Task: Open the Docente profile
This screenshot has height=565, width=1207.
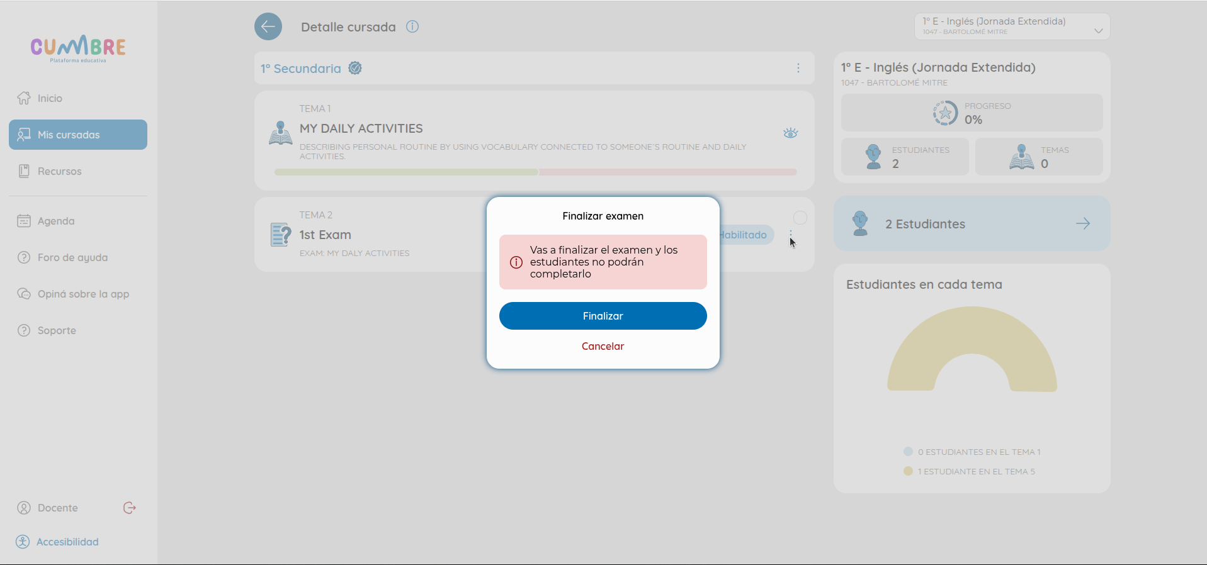Action: (58, 508)
